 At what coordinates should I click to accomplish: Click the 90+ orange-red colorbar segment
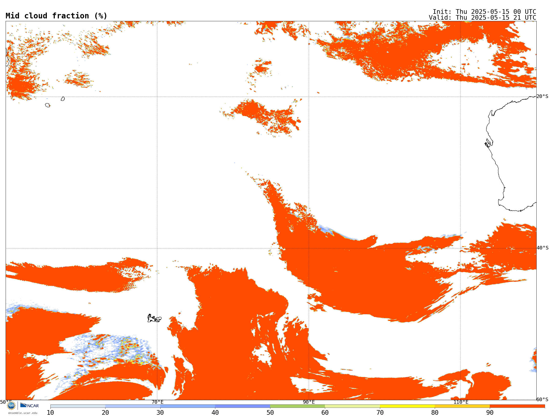[x=517, y=406]
